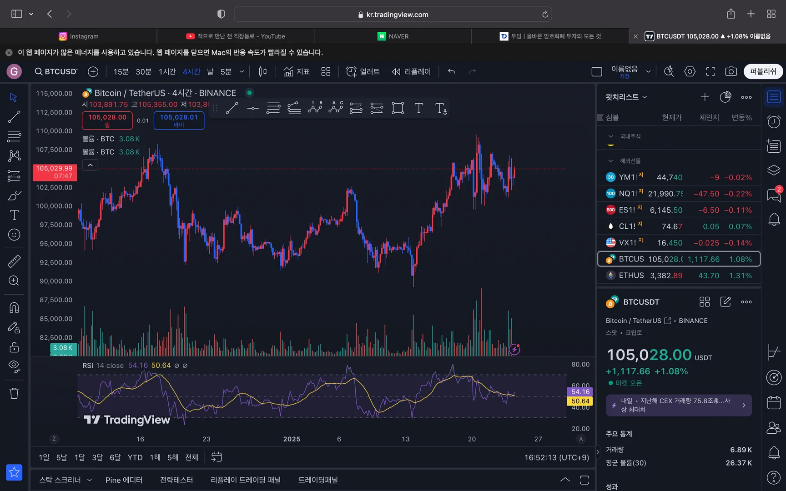Open the indicator templates grid icon
Viewport: 786px width, 491px height.
pos(326,71)
